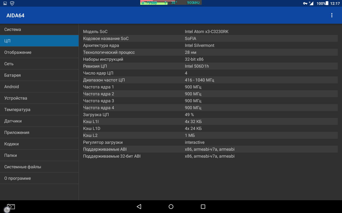Open the Температура section
The height and width of the screenshot is (213, 342).
tap(39, 110)
